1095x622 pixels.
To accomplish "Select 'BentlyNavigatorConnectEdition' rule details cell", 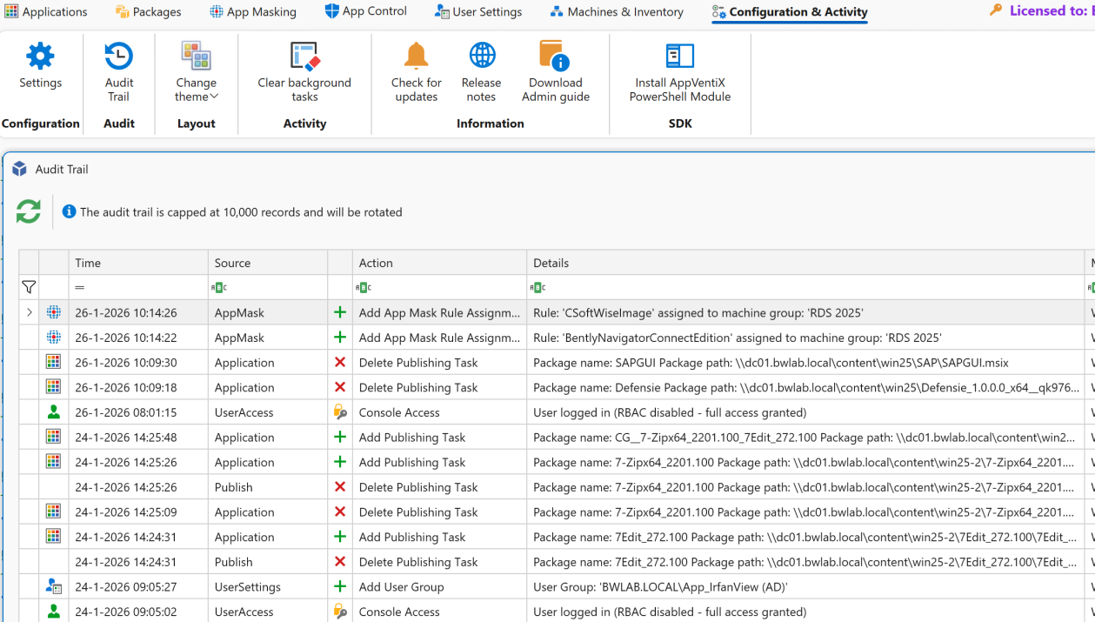I will [805, 338].
